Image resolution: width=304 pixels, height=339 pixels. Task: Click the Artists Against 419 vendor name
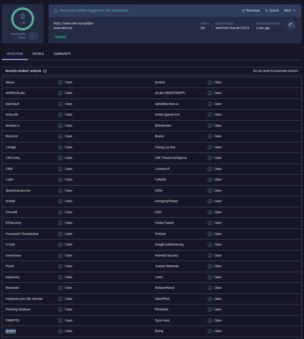click(x=167, y=114)
